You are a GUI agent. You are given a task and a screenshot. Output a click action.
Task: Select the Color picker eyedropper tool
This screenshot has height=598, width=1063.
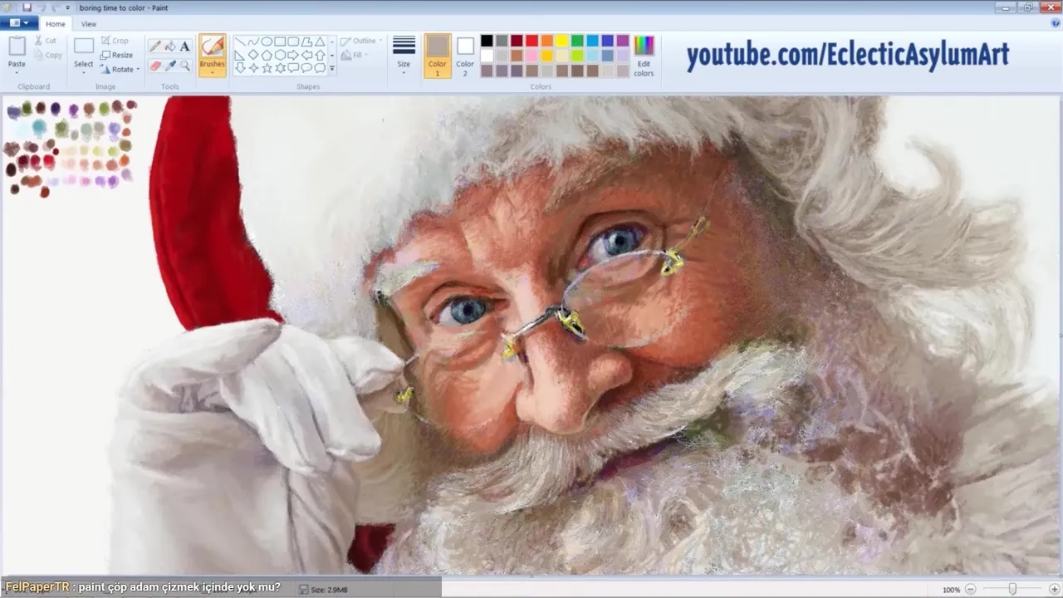(169, 66)
